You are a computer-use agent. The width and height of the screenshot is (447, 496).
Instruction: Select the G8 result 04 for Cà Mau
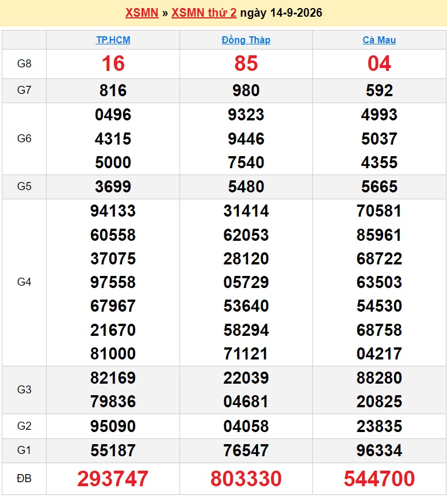pyautogui.click(x=379, y=63)
